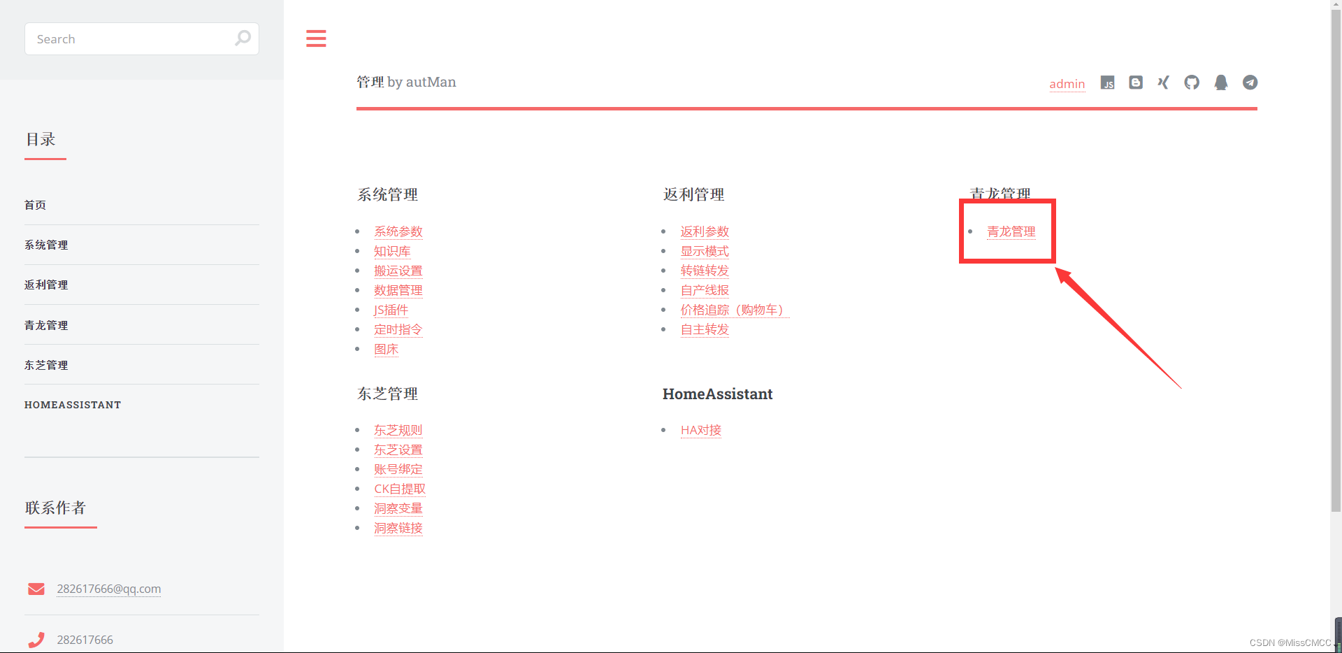Toggle the hamburger sidebar menu icon

316,38
